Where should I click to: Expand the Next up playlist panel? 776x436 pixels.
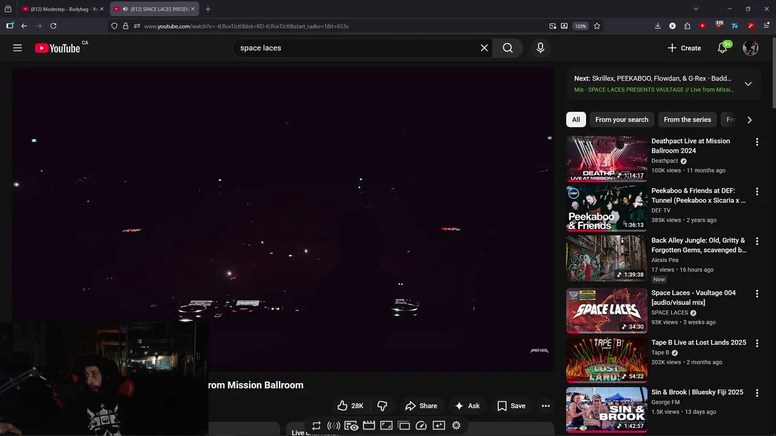pos(748,84)
